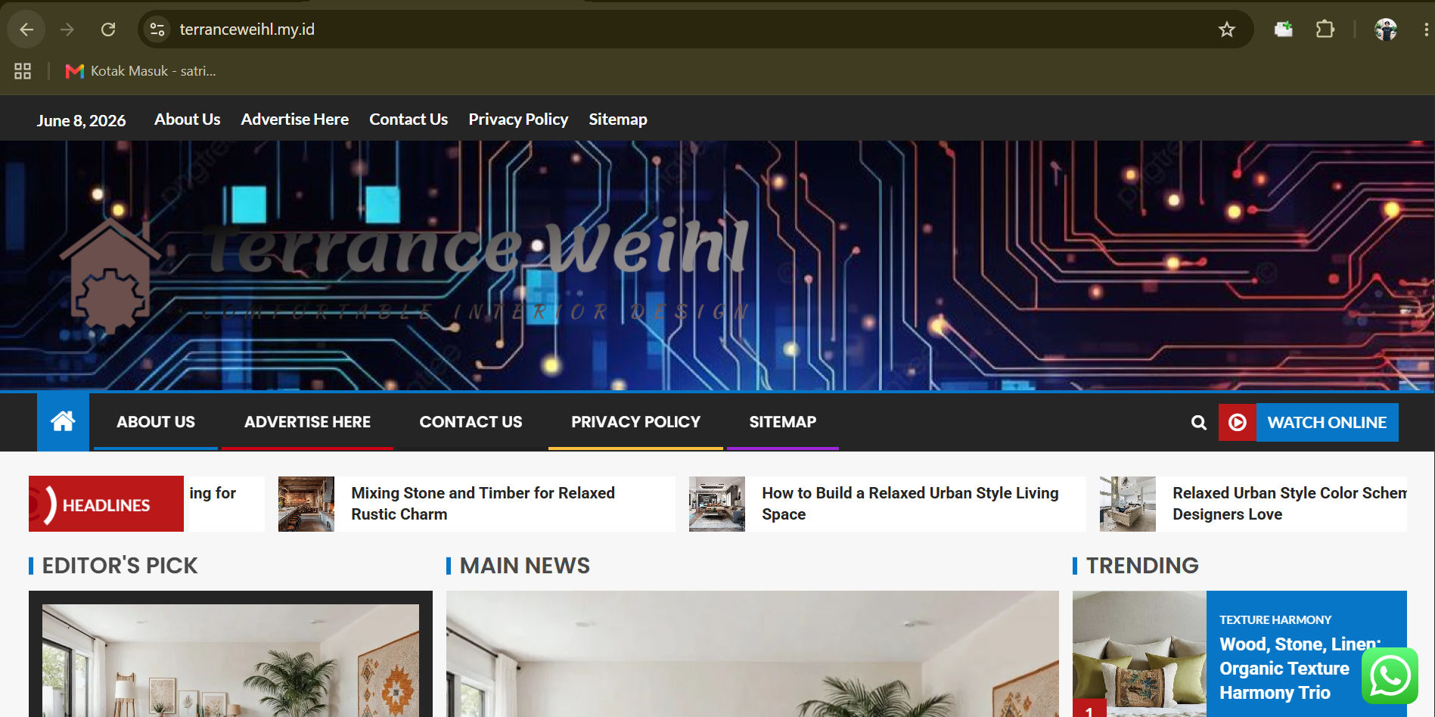The width and height of the screenshot is (1435, 717).
Task: Open the Main News featured image
Action: coord(753,654)
